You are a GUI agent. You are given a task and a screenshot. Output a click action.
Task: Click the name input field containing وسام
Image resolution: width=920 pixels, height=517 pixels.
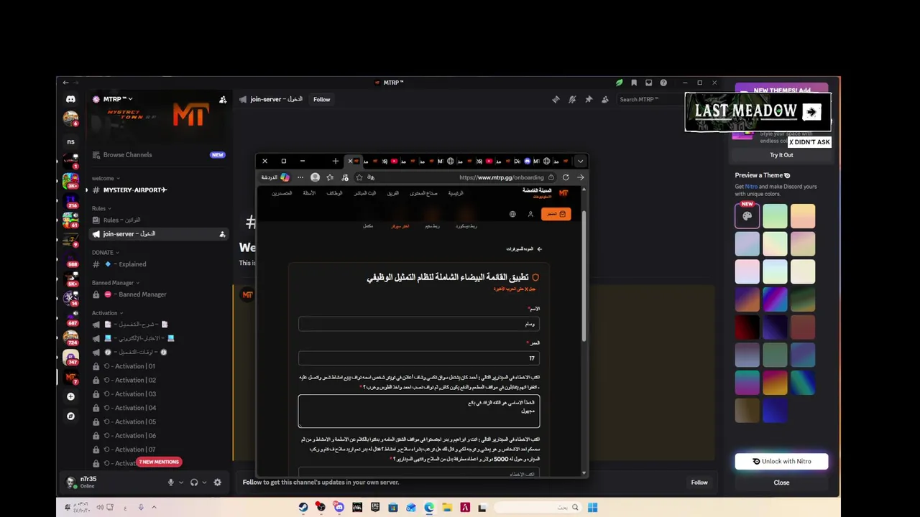(419, 324)
